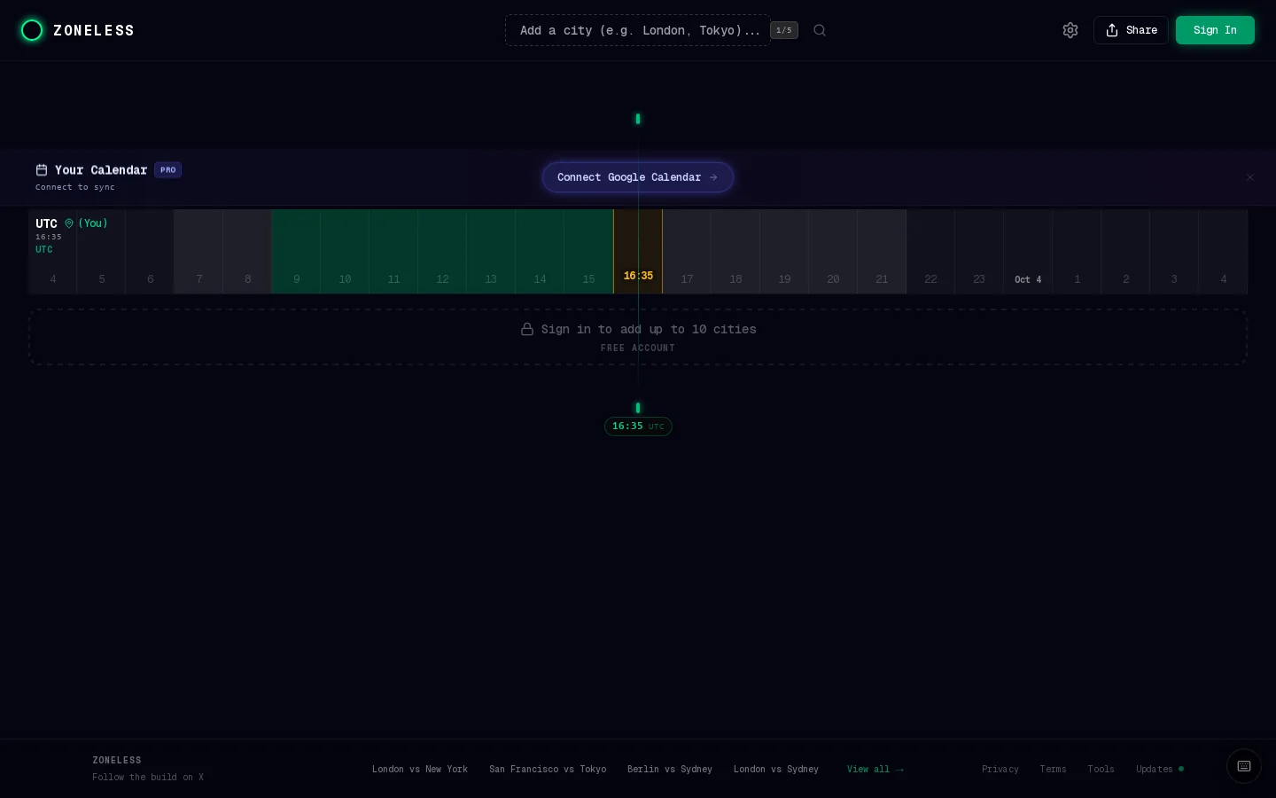This screenshot has height=798, width=1276.
Task: Open the Updates page
Action: click(1159, 770)
